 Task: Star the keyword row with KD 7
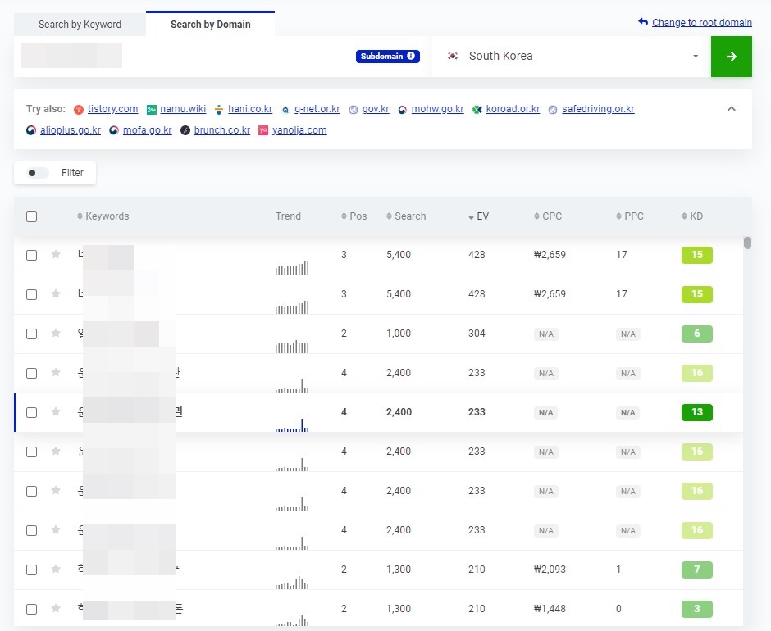point(56,569)
